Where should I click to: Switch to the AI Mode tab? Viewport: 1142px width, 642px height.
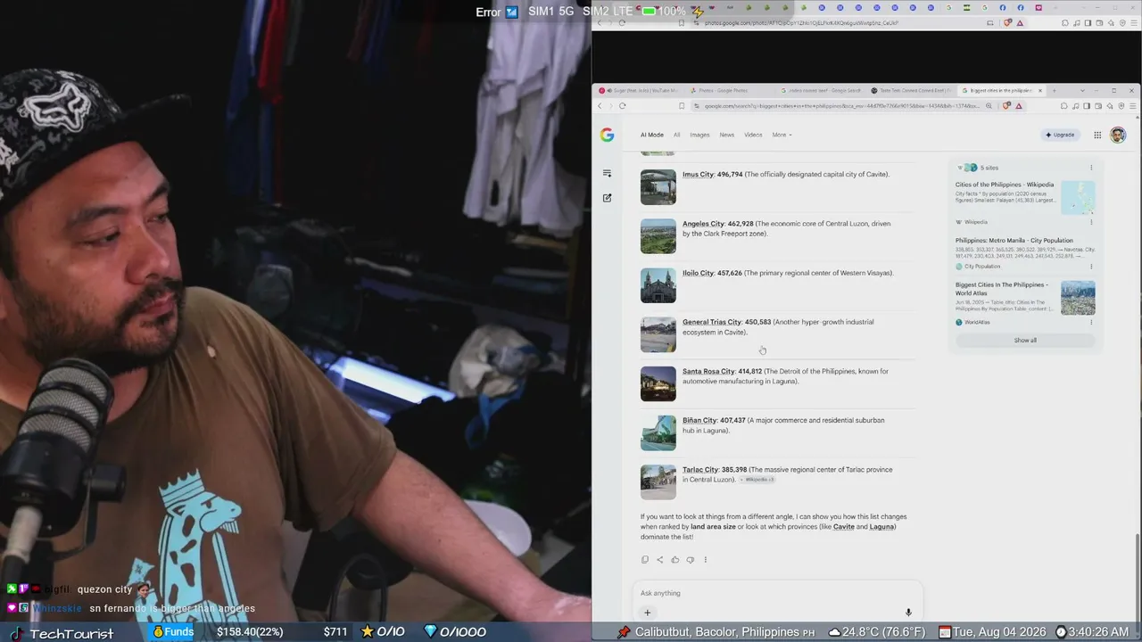(652, 135)
